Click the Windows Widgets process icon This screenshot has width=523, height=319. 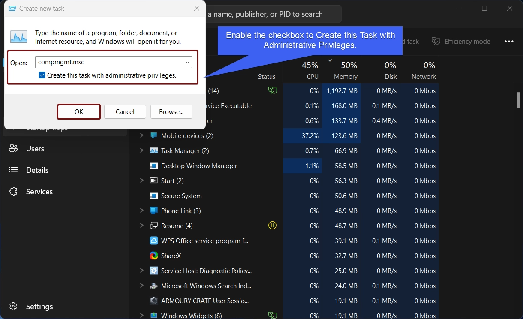(154, 316)
